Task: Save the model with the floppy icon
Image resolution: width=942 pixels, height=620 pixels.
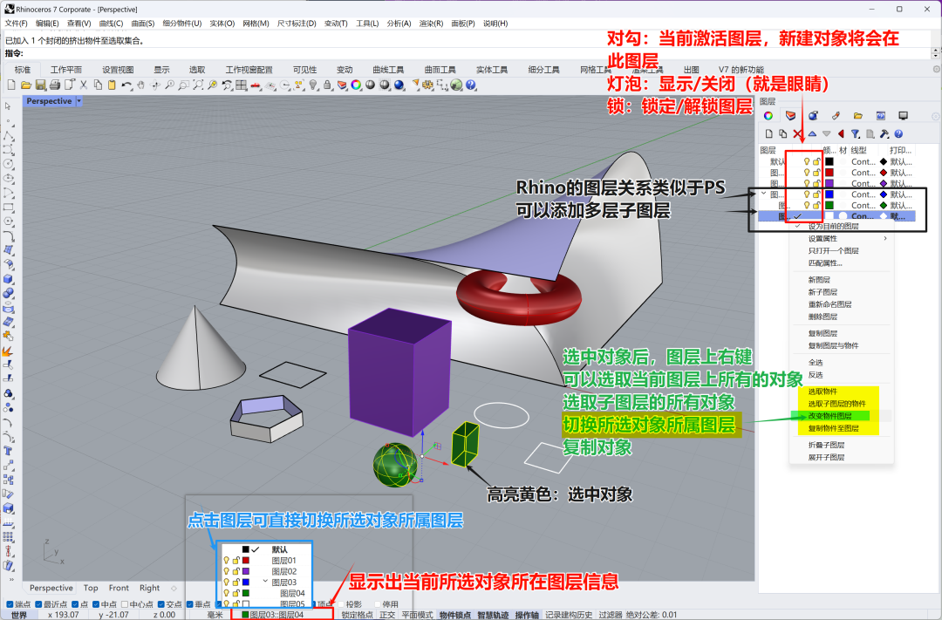Action: (x=40, y=85)
